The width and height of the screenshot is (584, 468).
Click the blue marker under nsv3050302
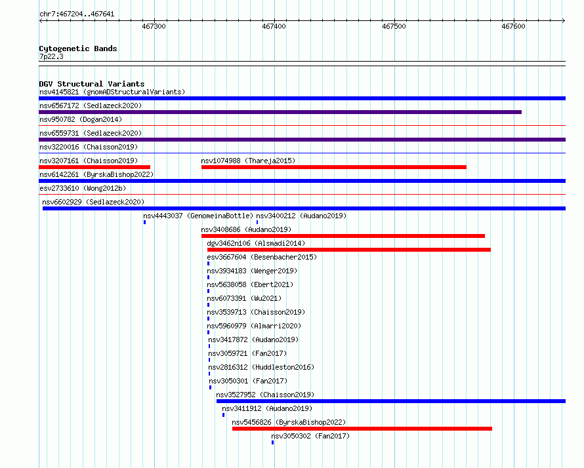(272, 442)
